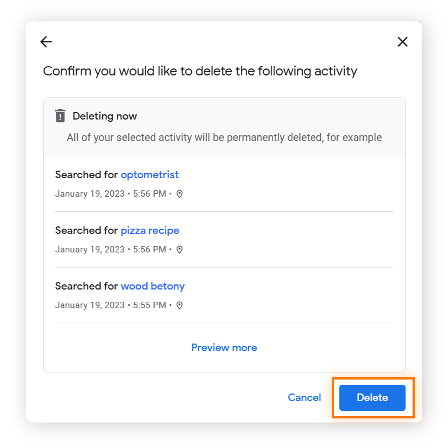Image resolution: width=448 pixels, height=448 pixels.
Task: Cancel the activity deletion
Action: [x=304, y=398]
